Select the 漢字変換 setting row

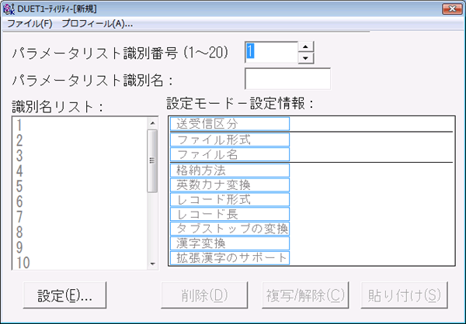coord(230,243)
